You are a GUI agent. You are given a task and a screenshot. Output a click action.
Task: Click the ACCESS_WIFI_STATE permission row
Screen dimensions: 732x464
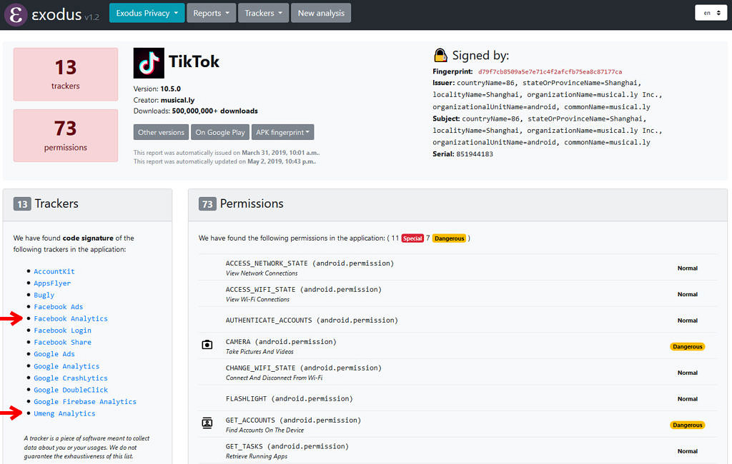[457, 293]
